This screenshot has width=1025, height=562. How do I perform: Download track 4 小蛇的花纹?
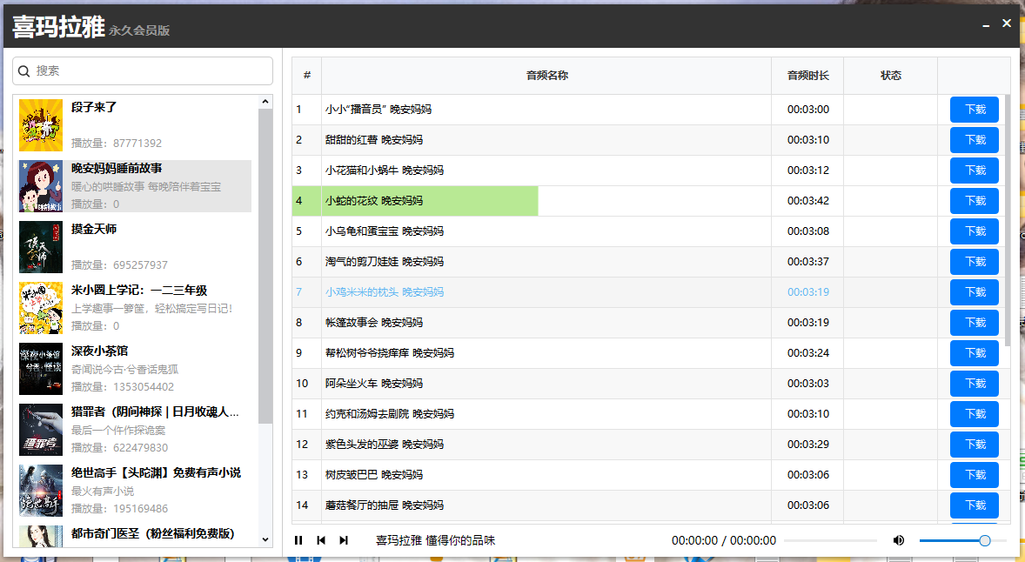tap(974, 201)
